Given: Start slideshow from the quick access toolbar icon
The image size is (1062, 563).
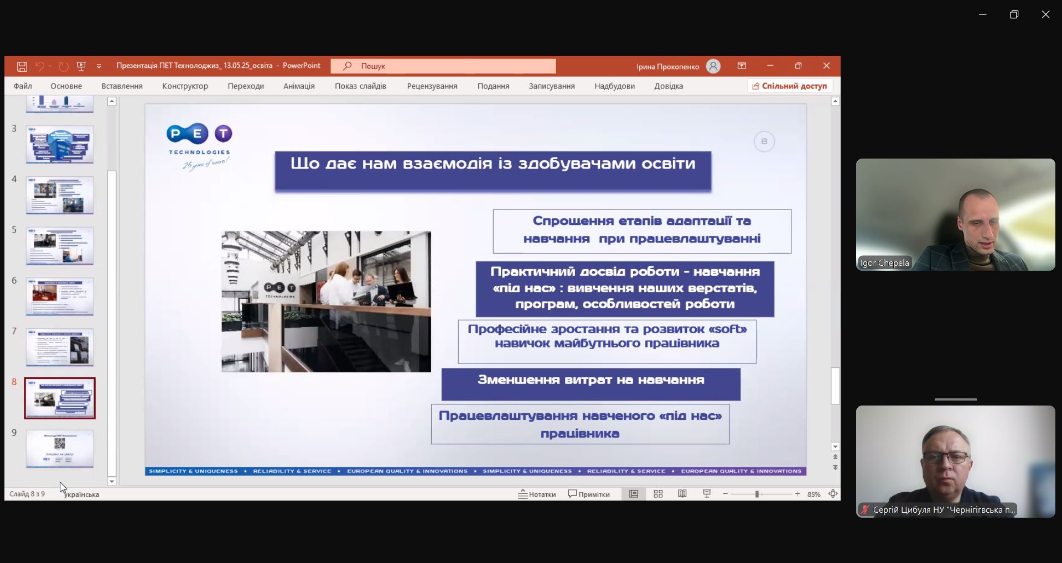Looking at the screenshot, I should click(x=81, y=66).
